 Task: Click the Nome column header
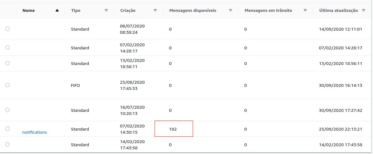(x=28, y=11)
